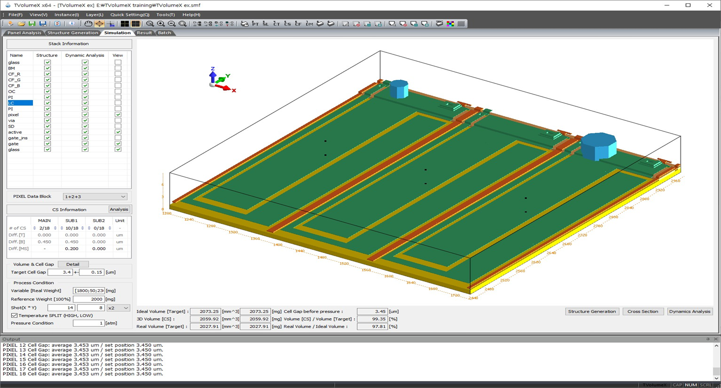Activate the rotate view tool icon
The width and height of the screenshot is (721, 388).
[x=99, y=24]
